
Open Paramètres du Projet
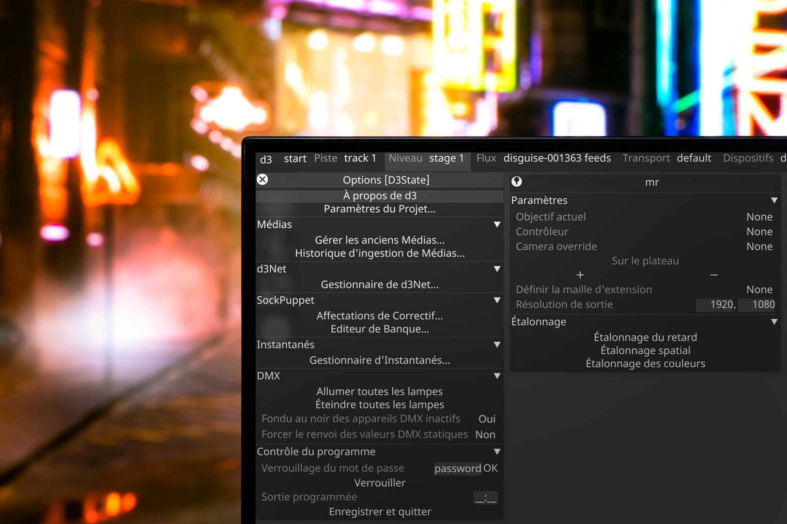[x=380, y=209]
